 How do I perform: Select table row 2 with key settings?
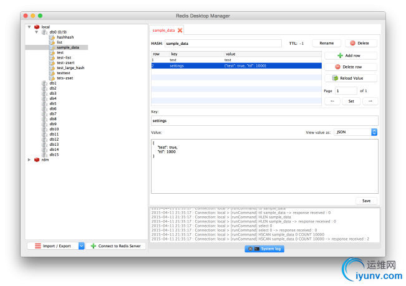pos(236,65)
